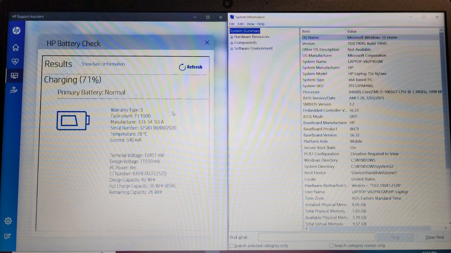This screenshot has width=451, height=253.
Task: Click the Close Find button
Action: coord(434,237)
